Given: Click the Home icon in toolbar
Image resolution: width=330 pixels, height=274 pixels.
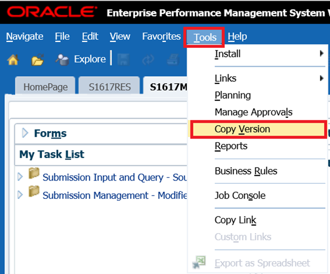Looking at the screenshot, I should tap(13, 60).
